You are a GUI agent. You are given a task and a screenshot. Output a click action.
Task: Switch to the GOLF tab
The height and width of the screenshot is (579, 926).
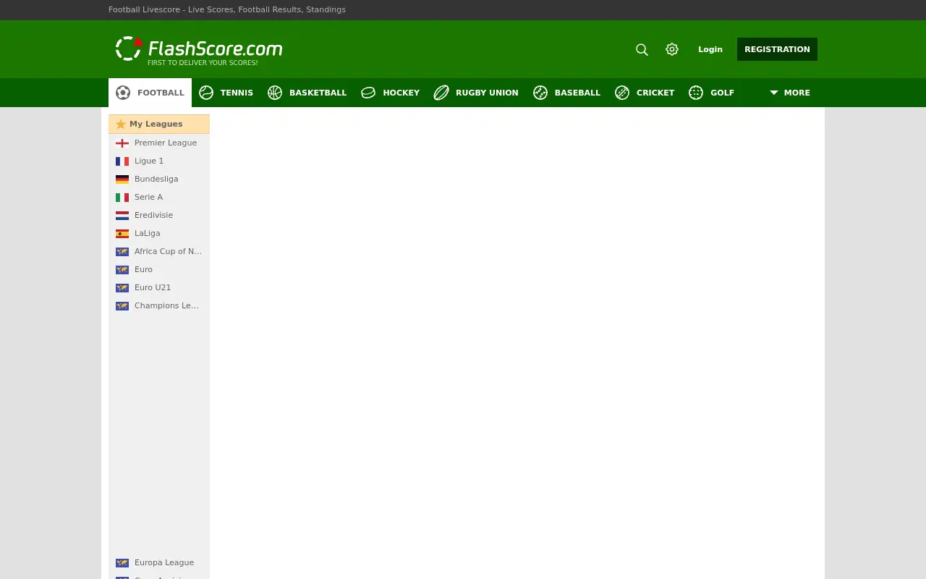712,93
